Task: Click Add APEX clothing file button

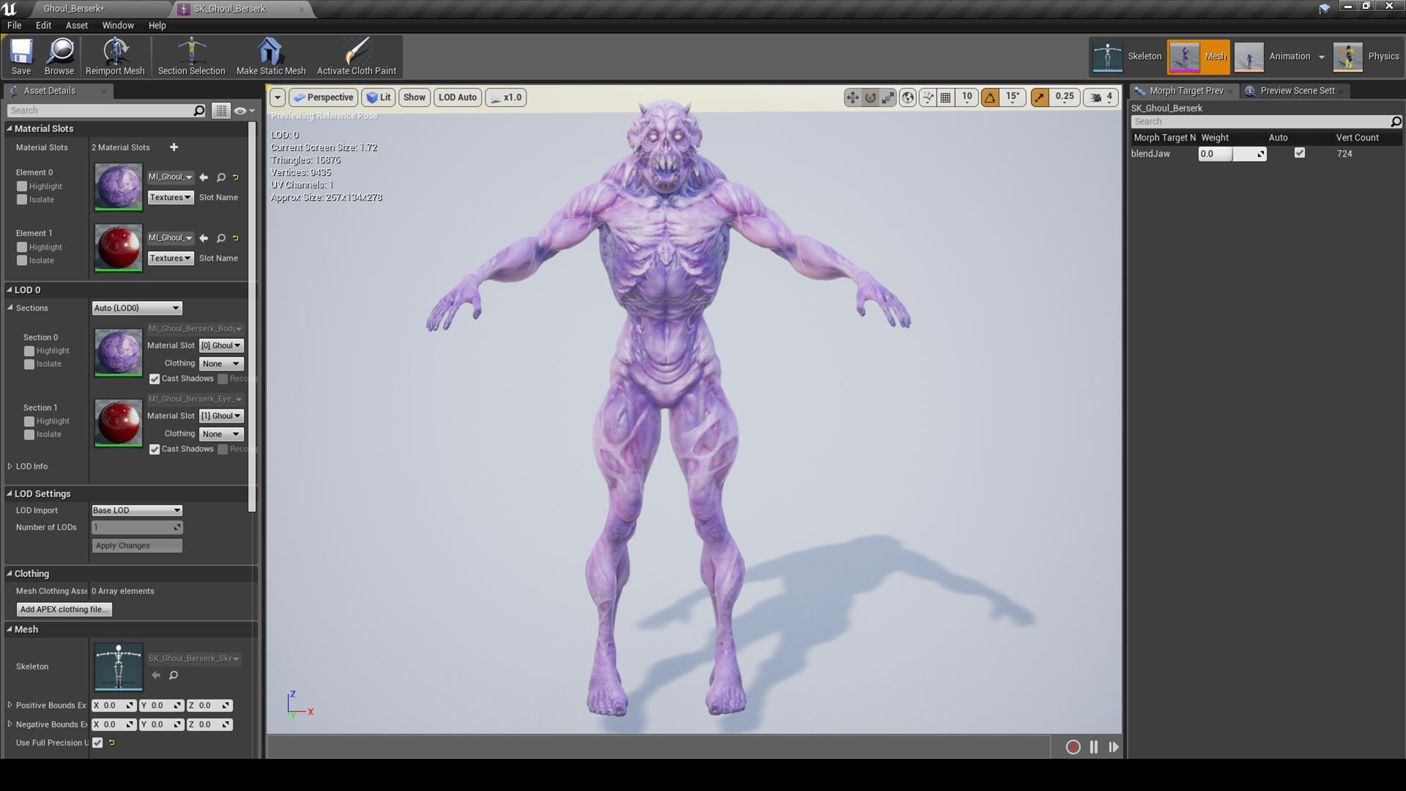Action: pyautogui.click(x=64, y=609)
